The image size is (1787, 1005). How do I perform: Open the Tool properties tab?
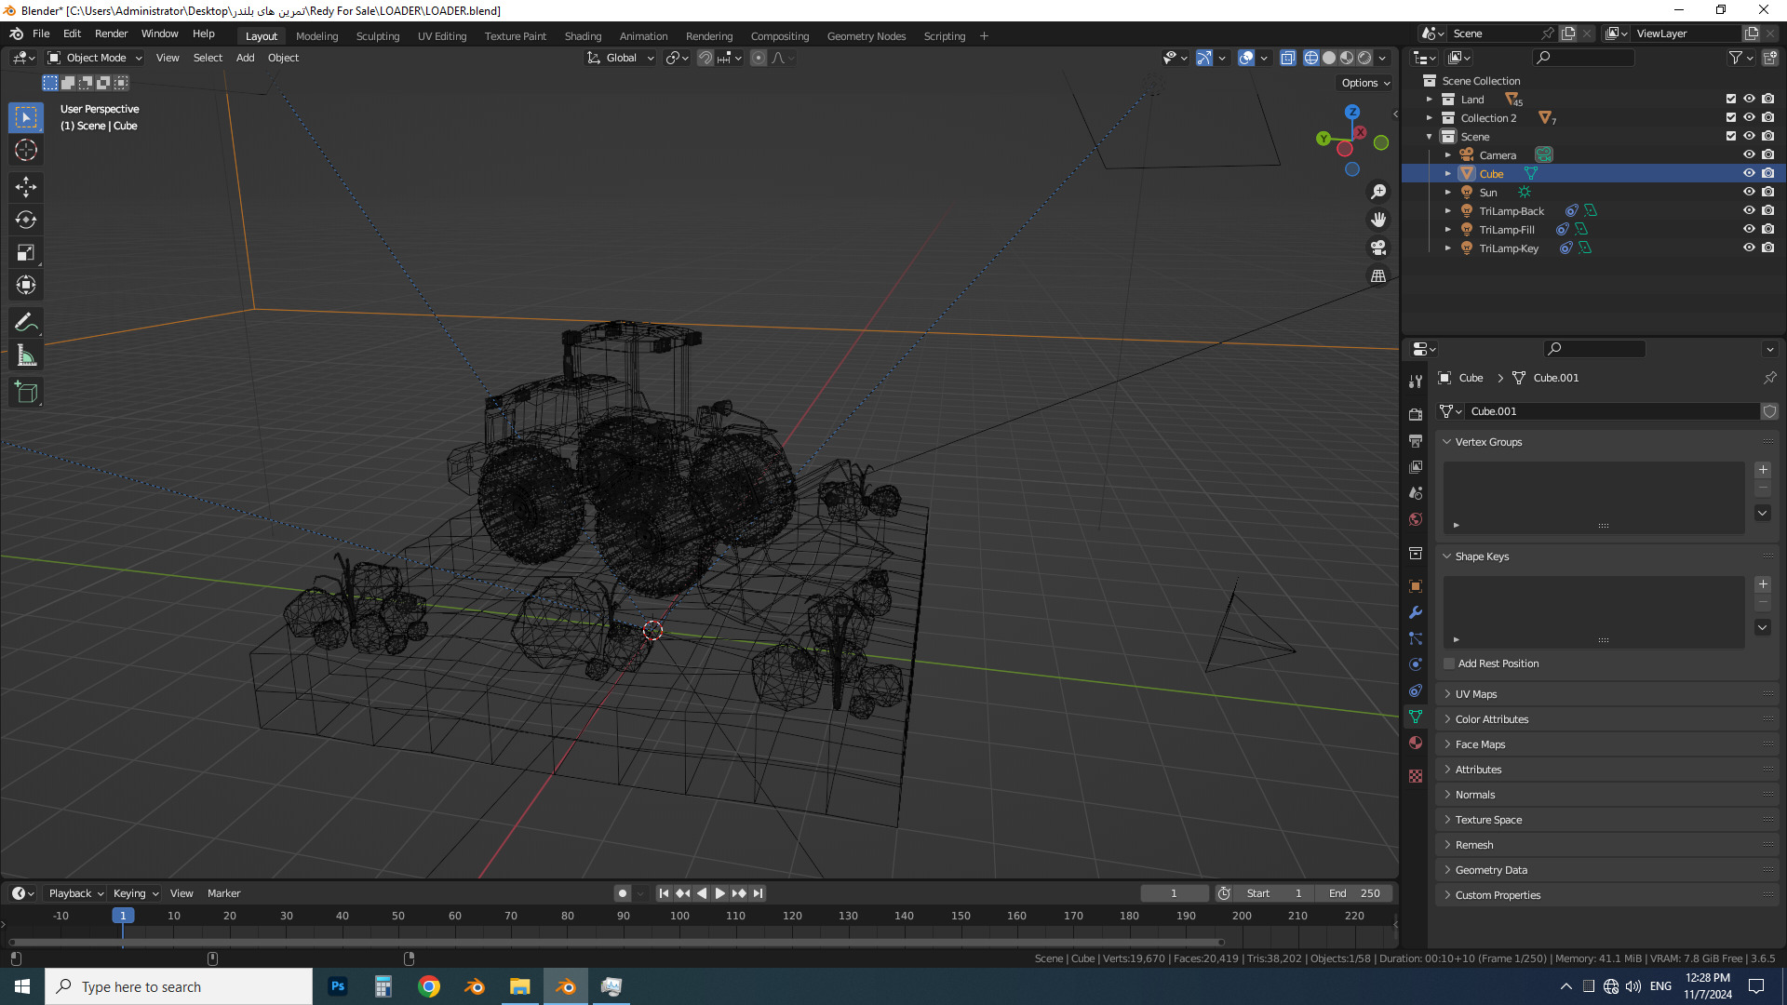pos(1416,382)
